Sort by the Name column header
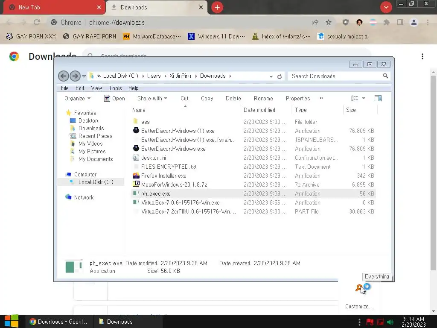Screen dimensions: 437x328 185,110
